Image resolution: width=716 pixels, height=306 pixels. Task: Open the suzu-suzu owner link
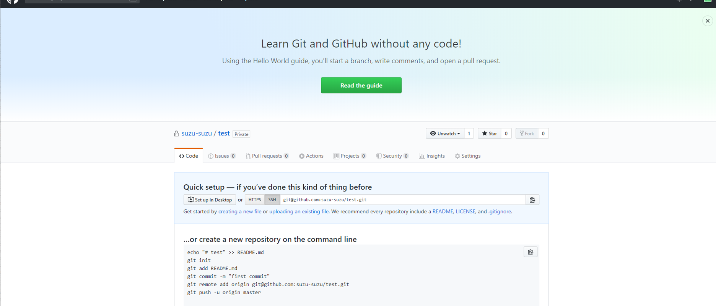(x=197, y=133)
